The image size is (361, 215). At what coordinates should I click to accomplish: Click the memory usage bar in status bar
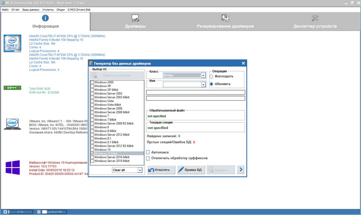54,212
